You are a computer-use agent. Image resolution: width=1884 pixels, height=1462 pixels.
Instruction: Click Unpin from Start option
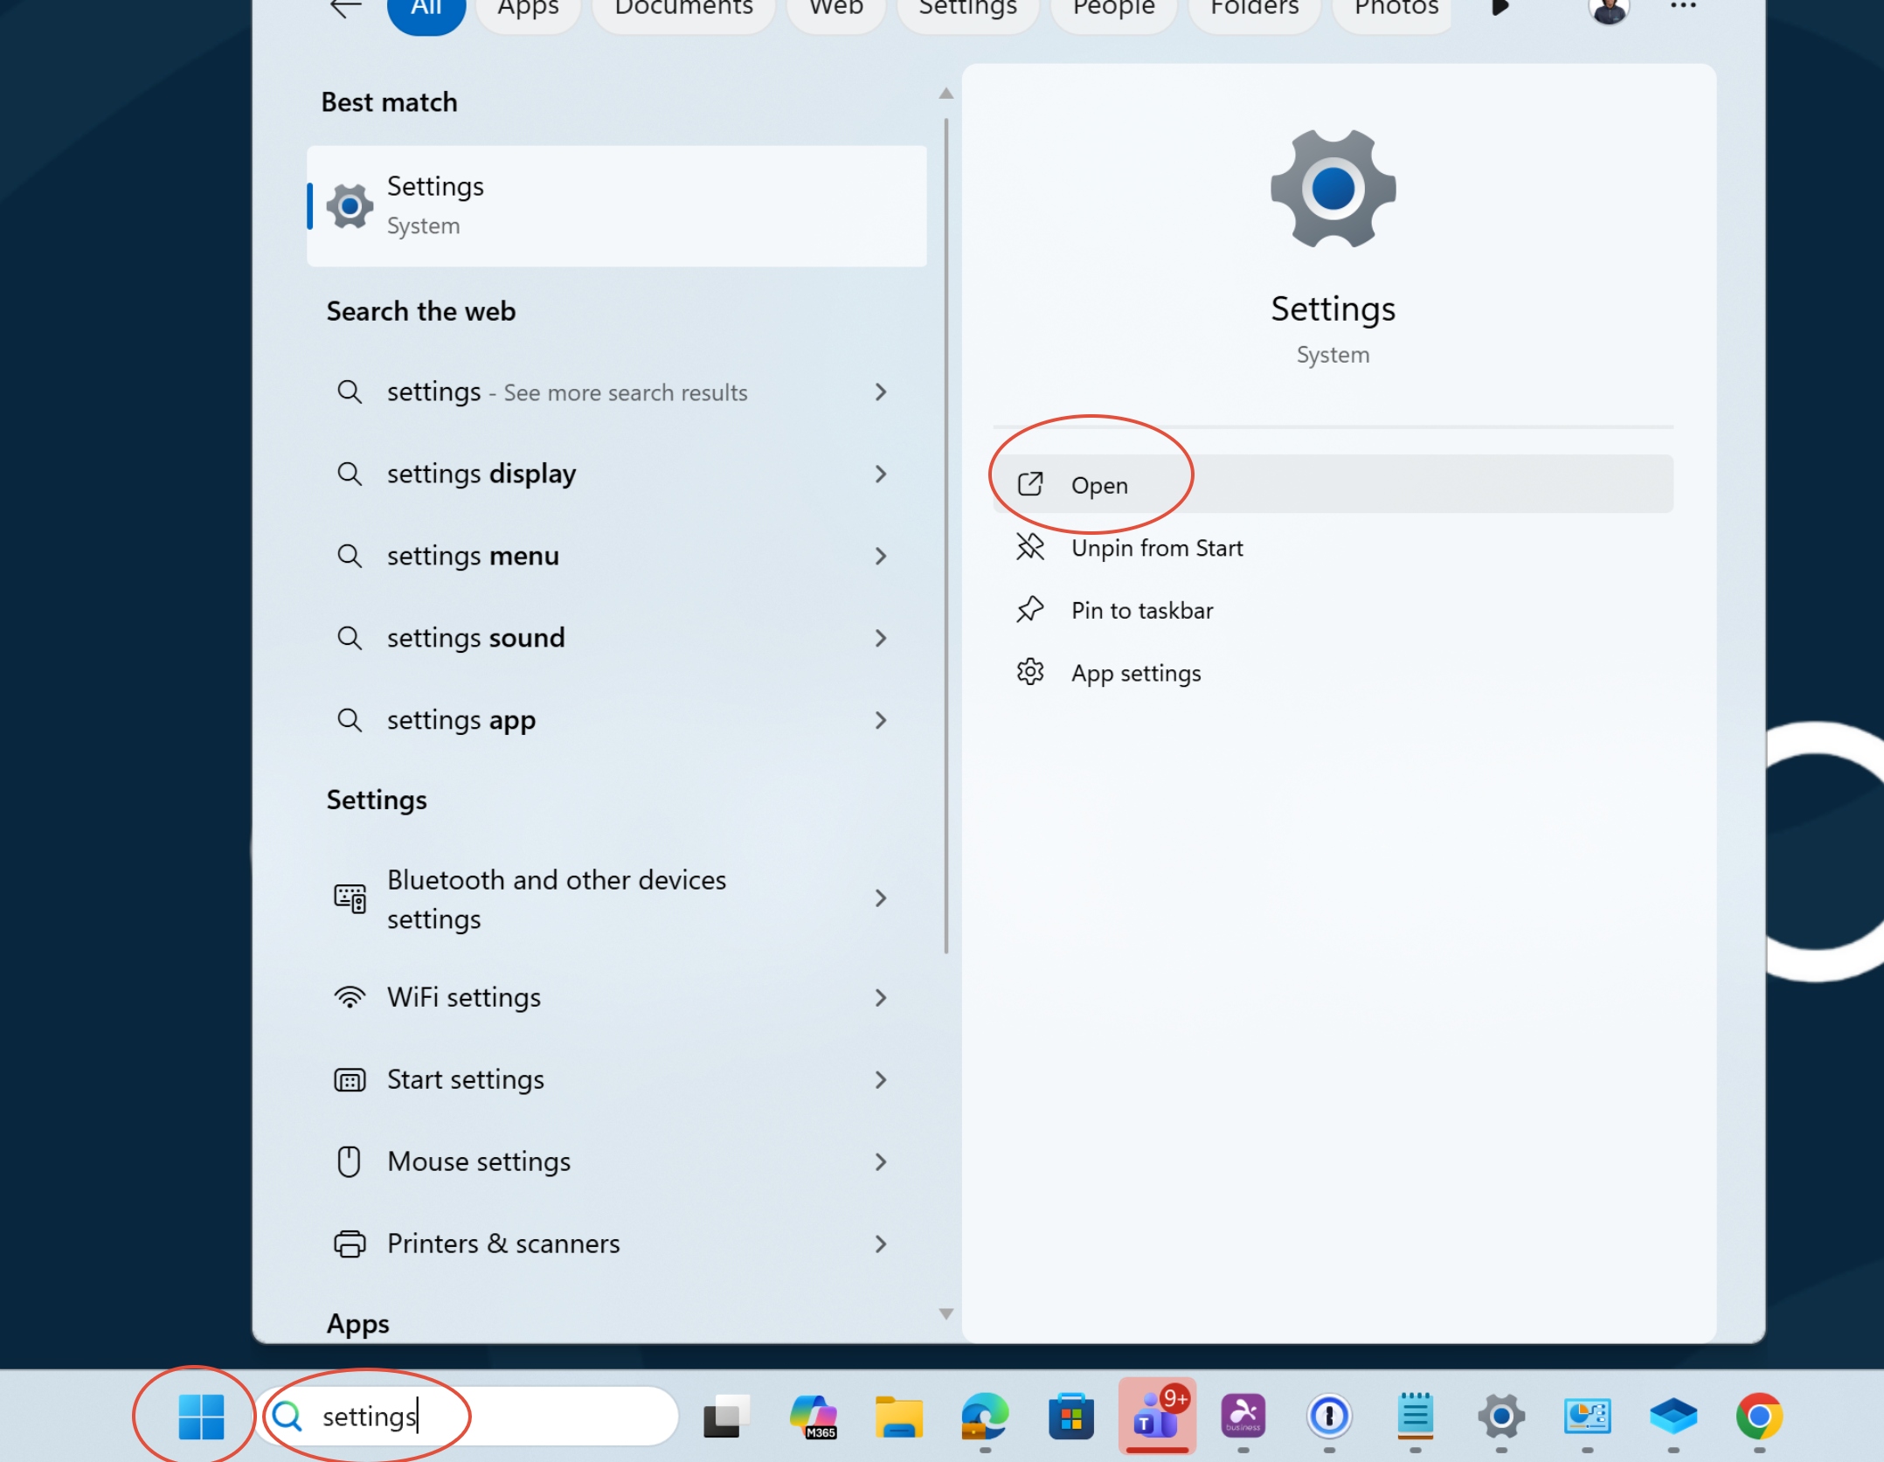pos(1156,548)
